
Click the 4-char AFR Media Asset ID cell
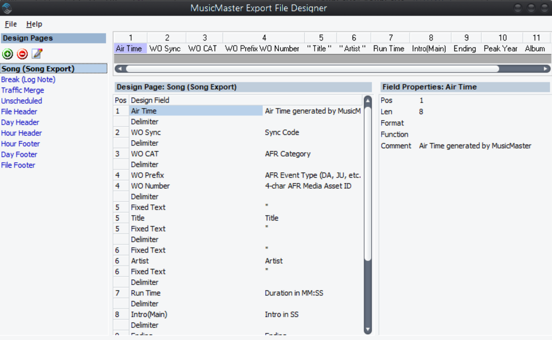pos(308,186)
